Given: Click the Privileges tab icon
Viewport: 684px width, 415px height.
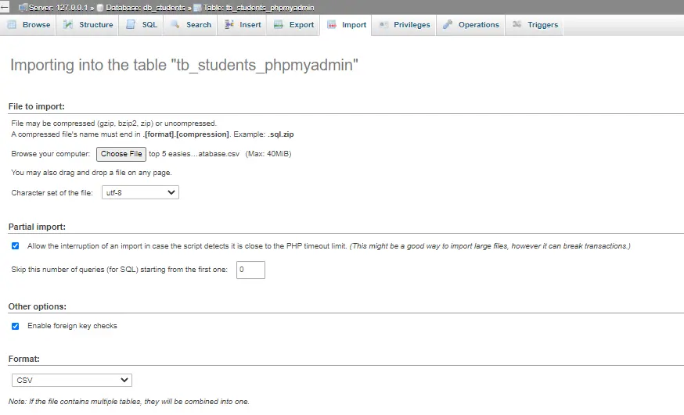Looking at the screenshot, I should (x=383, y=25).
